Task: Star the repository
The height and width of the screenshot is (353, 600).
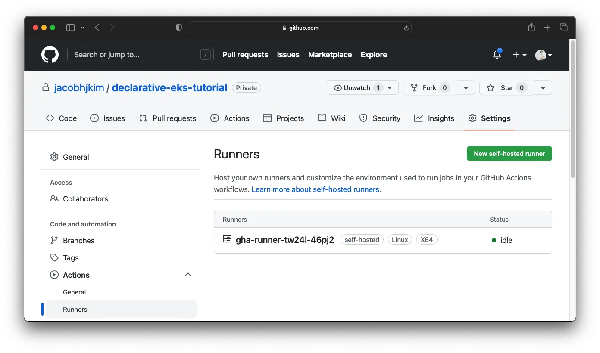Action: click(x=506, y=87)
